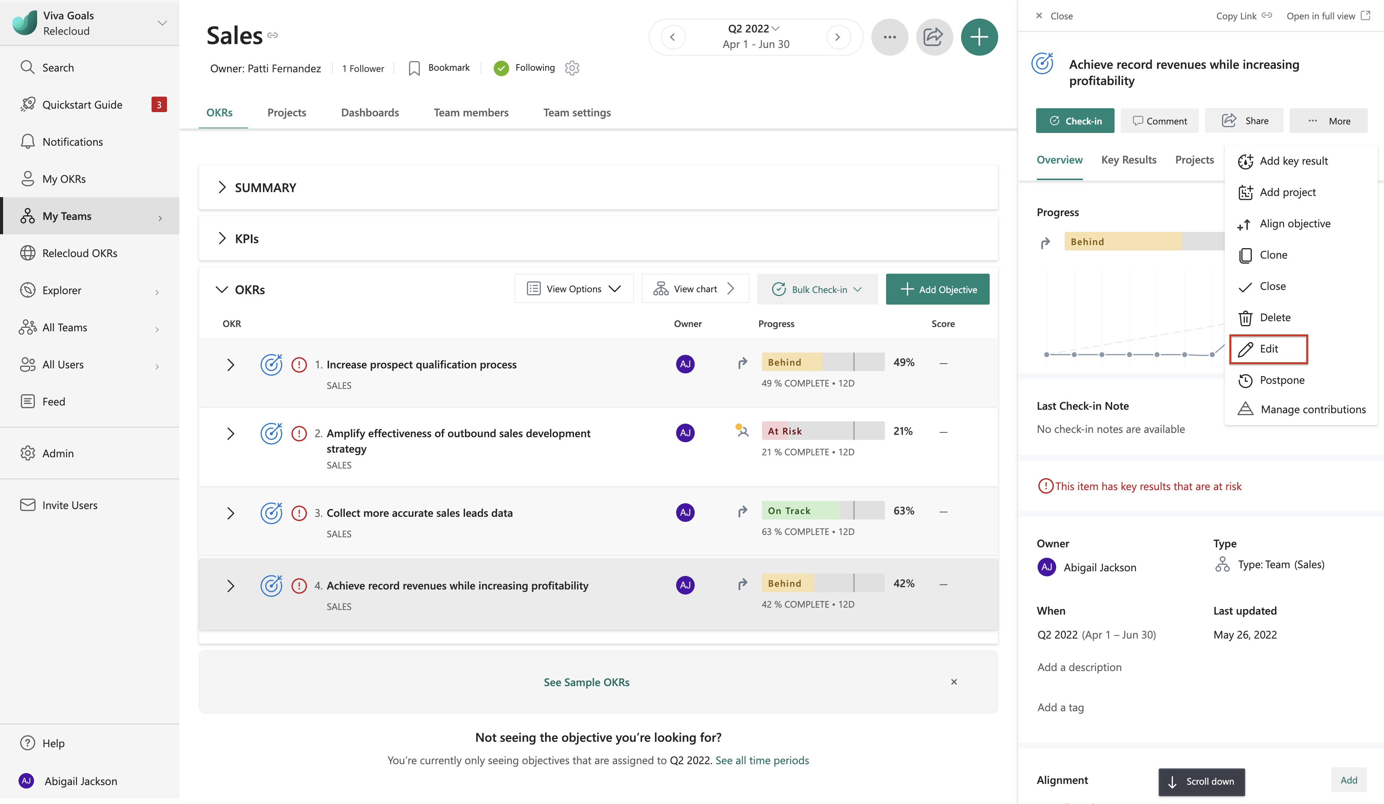This screenshot has width=1384, height=804.
Task: Click Add a description field
Action: 1079,667
